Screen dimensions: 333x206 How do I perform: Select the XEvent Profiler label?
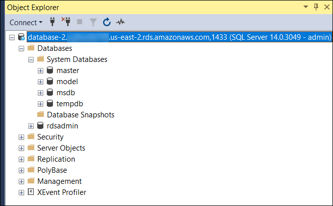62,192
